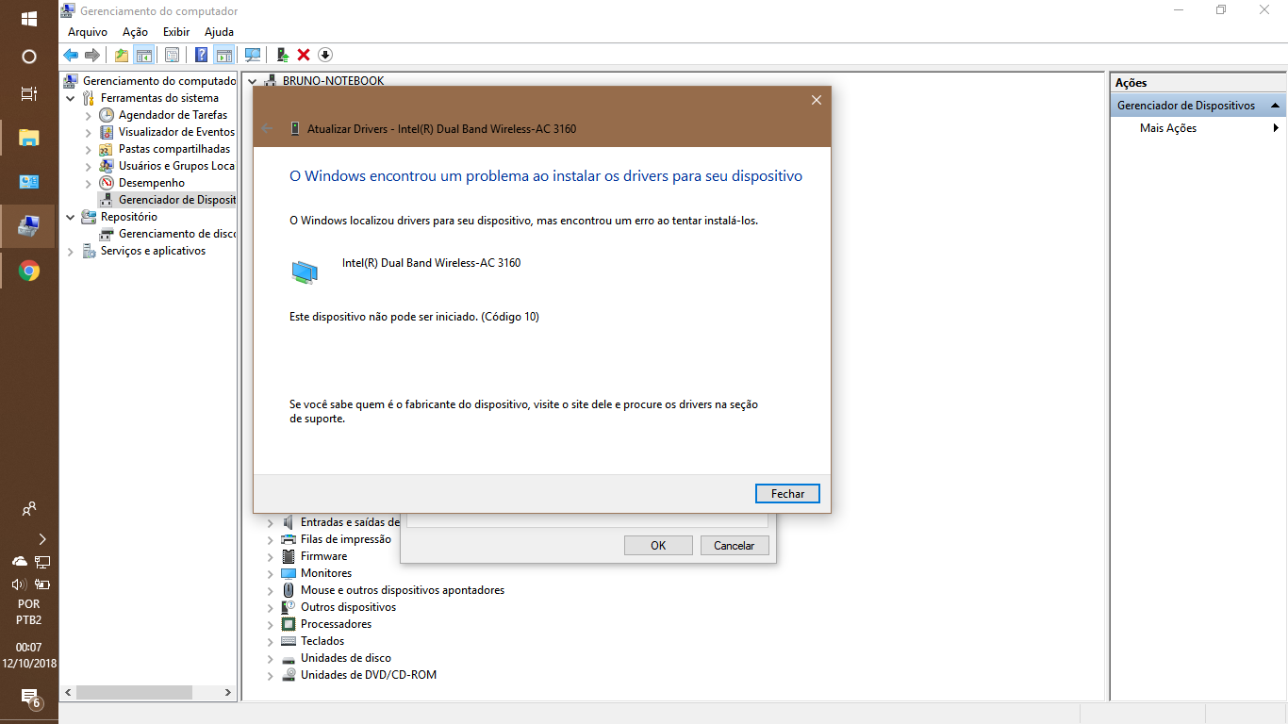Screen dimensions: 1288x724
Task: Click the Processadores chip icon
Action: click(289, 624)
